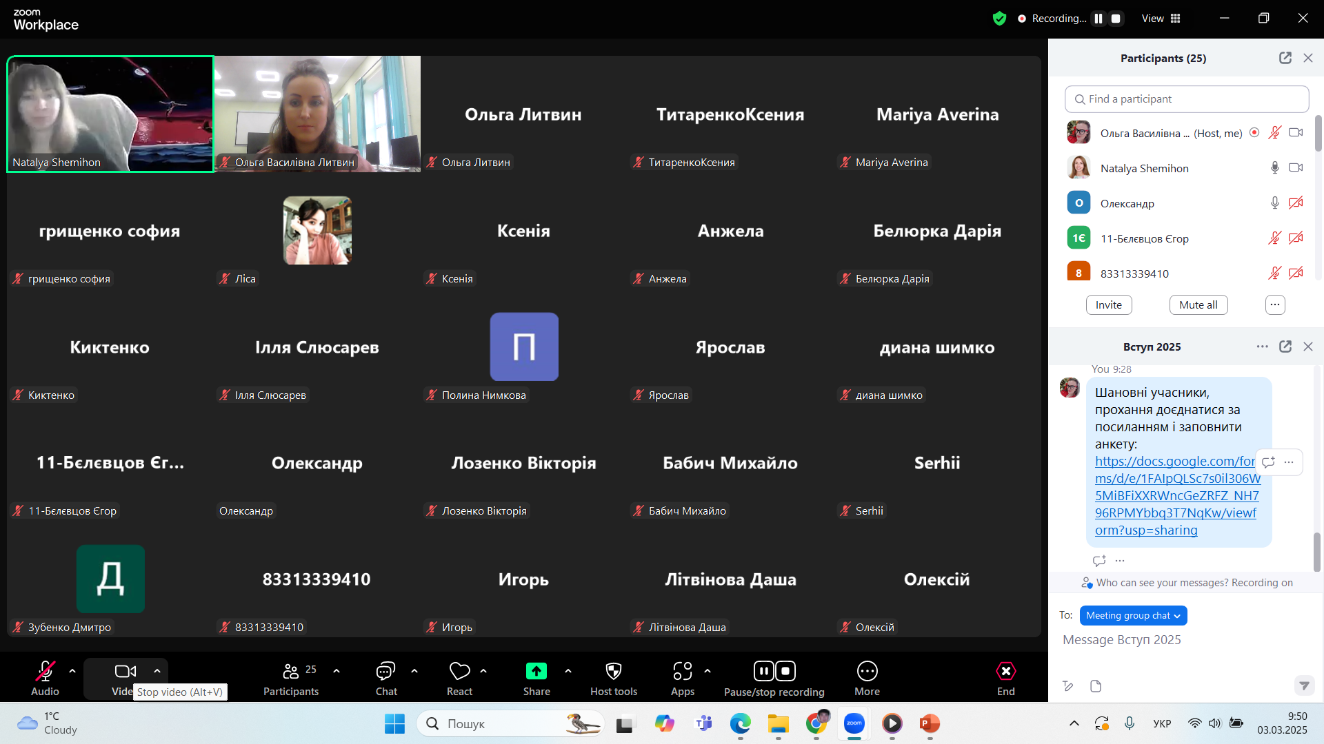Reply to the chat message via bubble icon
Viewport: 1324px width, 744px height.
[x=1268, y=462]
